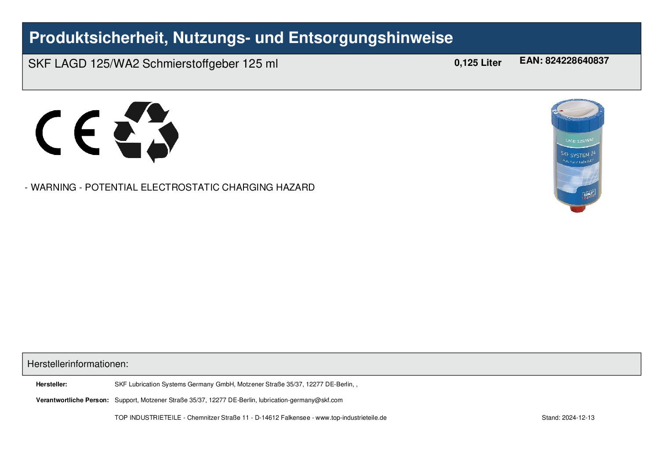Viewport: 668px width, 472px height.
Task: Click the 0,125 Liter volume text
Action: pyautogui.click(x=478, y=63)
